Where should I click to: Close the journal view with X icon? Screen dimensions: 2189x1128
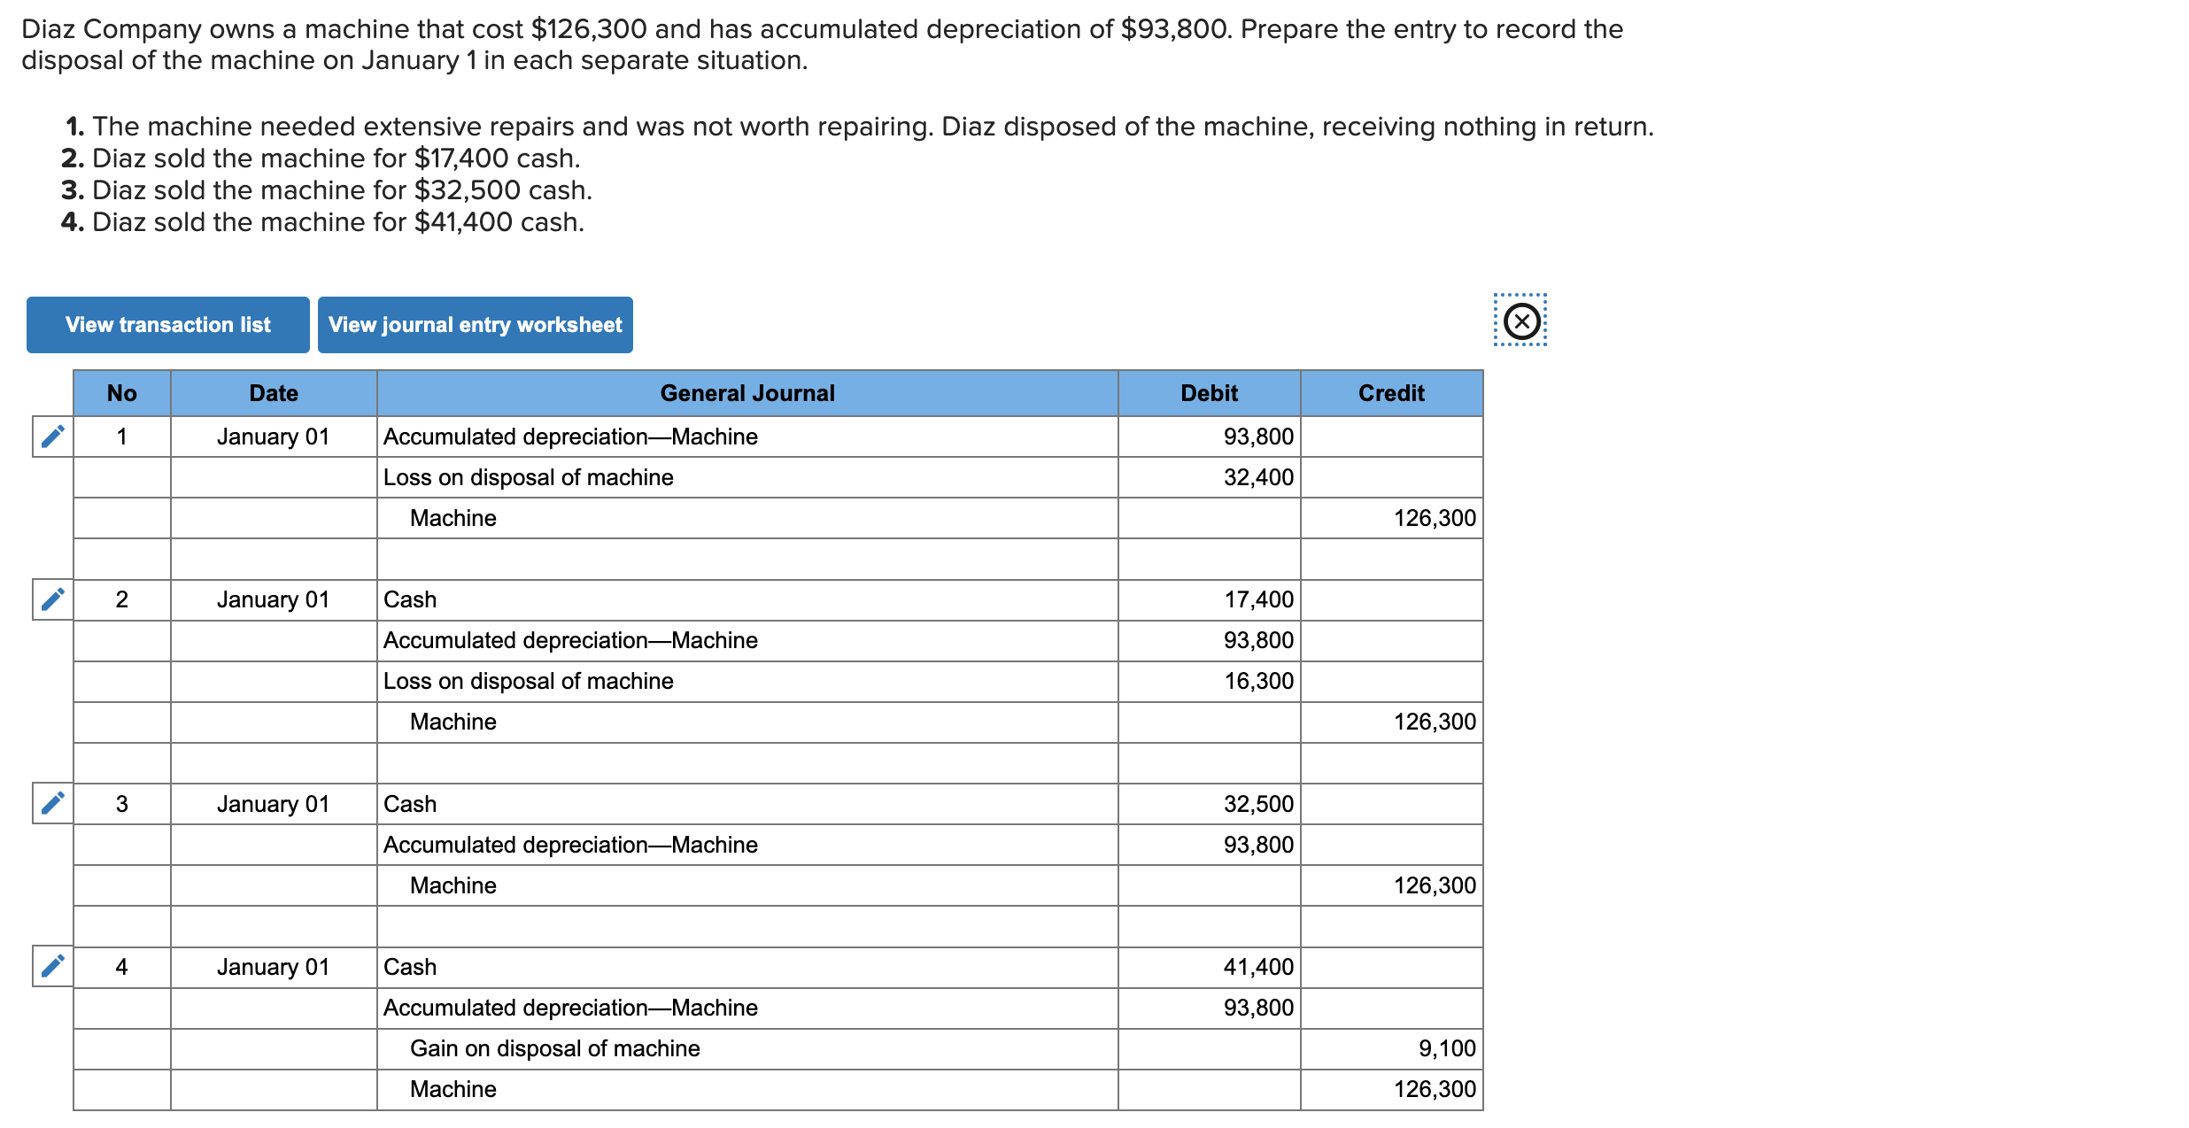[x=1521, y=321]
